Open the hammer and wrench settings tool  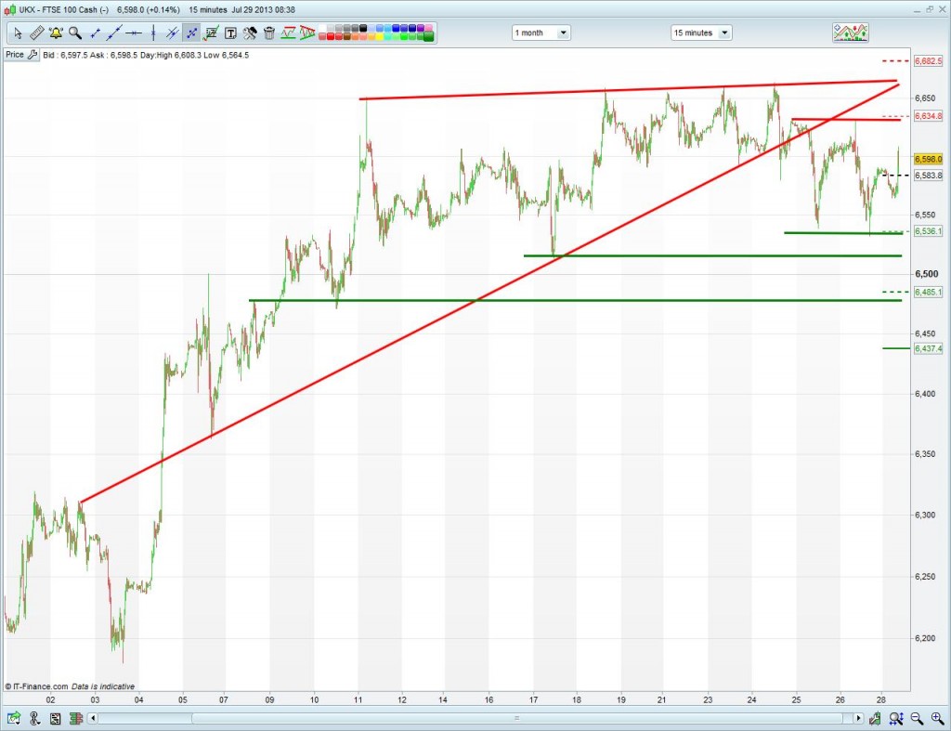tap(250, 33)
